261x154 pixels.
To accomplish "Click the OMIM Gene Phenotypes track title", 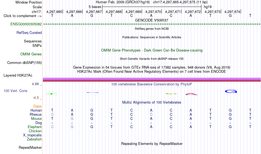I will (152, 50).
